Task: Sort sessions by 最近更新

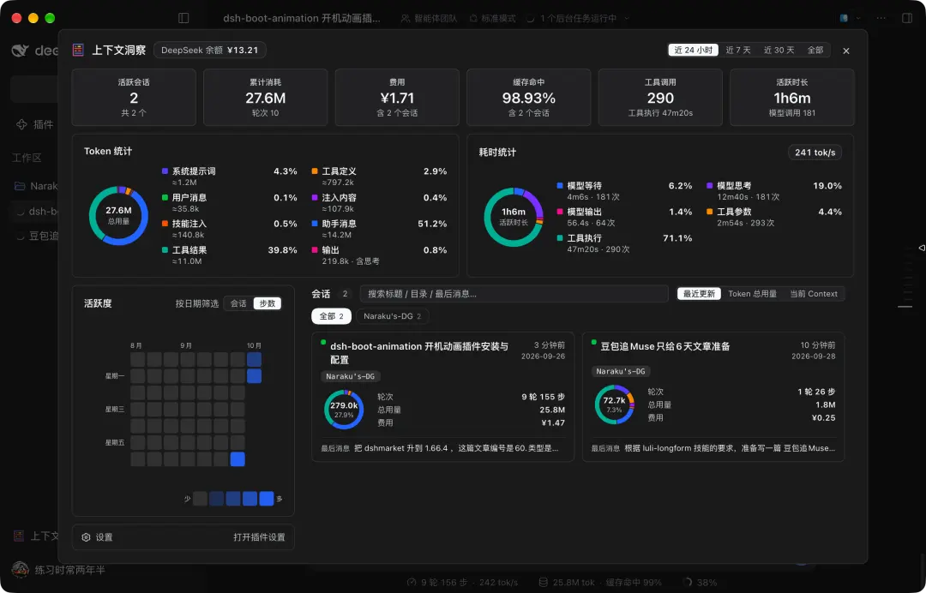Action: 700,294
